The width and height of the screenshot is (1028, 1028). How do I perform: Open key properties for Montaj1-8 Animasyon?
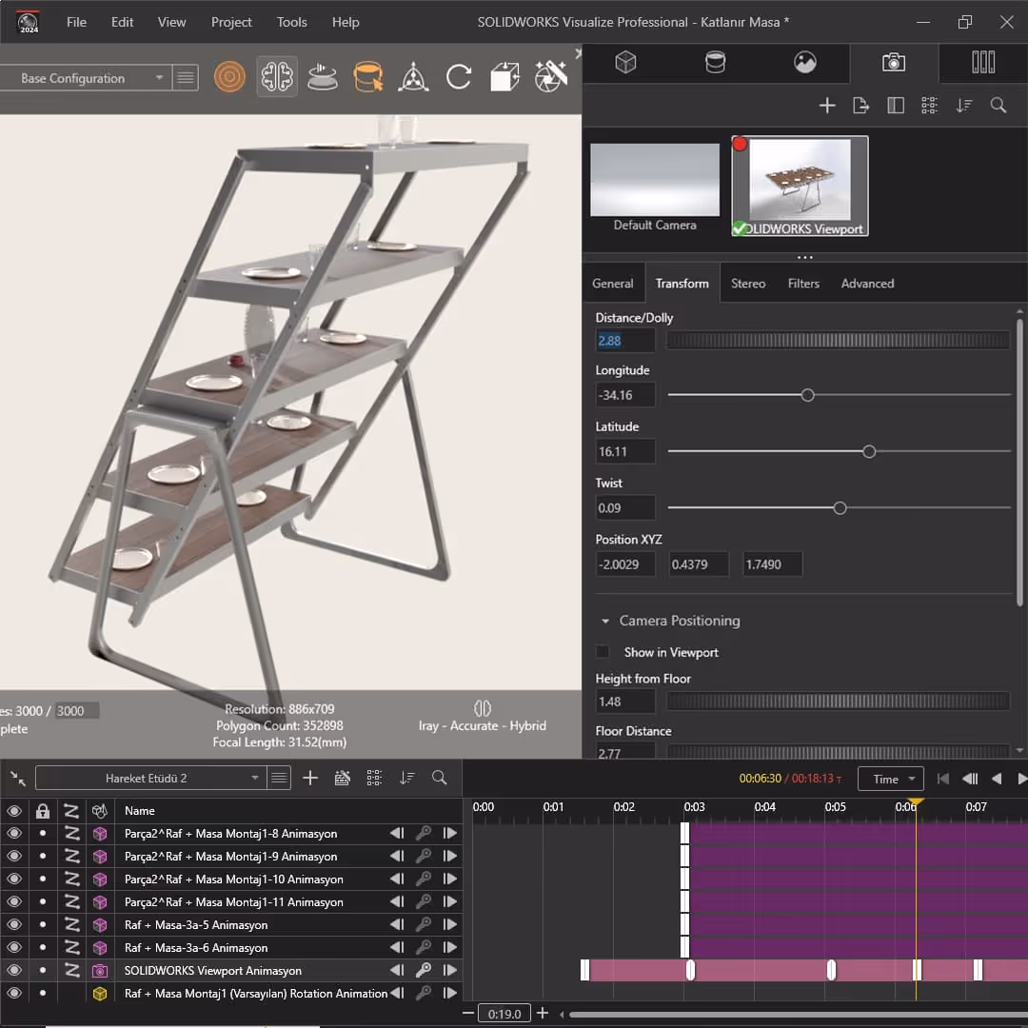[x=424, y=833]
